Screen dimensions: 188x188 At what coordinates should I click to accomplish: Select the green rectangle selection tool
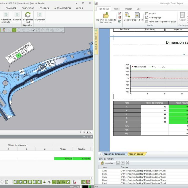(x=14, y=30)
